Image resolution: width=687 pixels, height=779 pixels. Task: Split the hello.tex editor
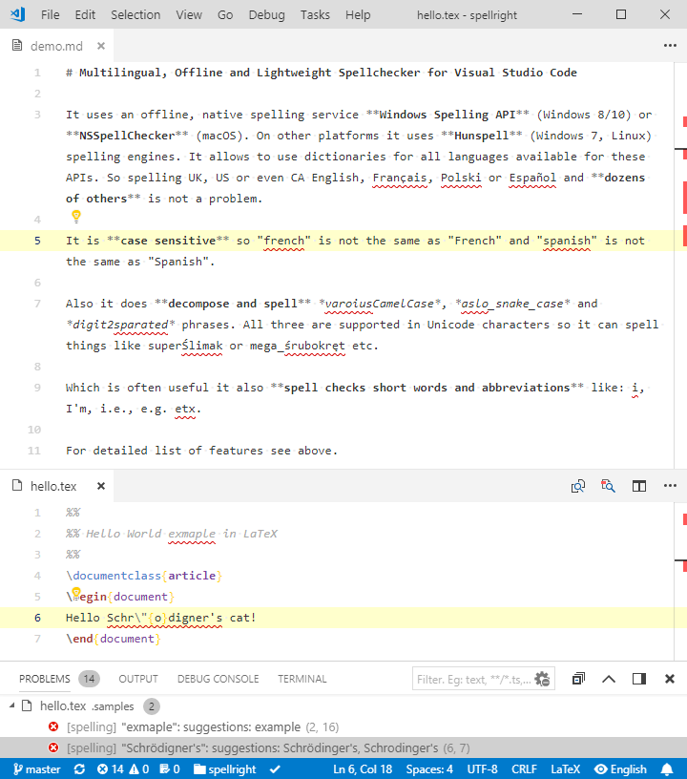(639, 486)
